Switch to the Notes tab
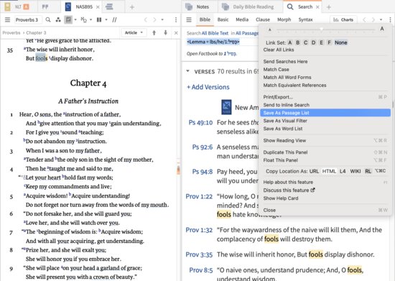The image size is (395, 281). pyautogui.click(x=197, y=6)
